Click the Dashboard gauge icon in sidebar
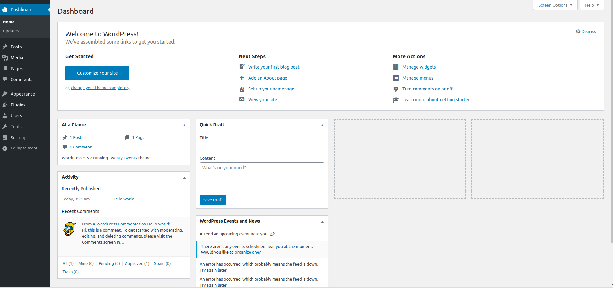Screen dimensions: 613x288 coord(5,10)
